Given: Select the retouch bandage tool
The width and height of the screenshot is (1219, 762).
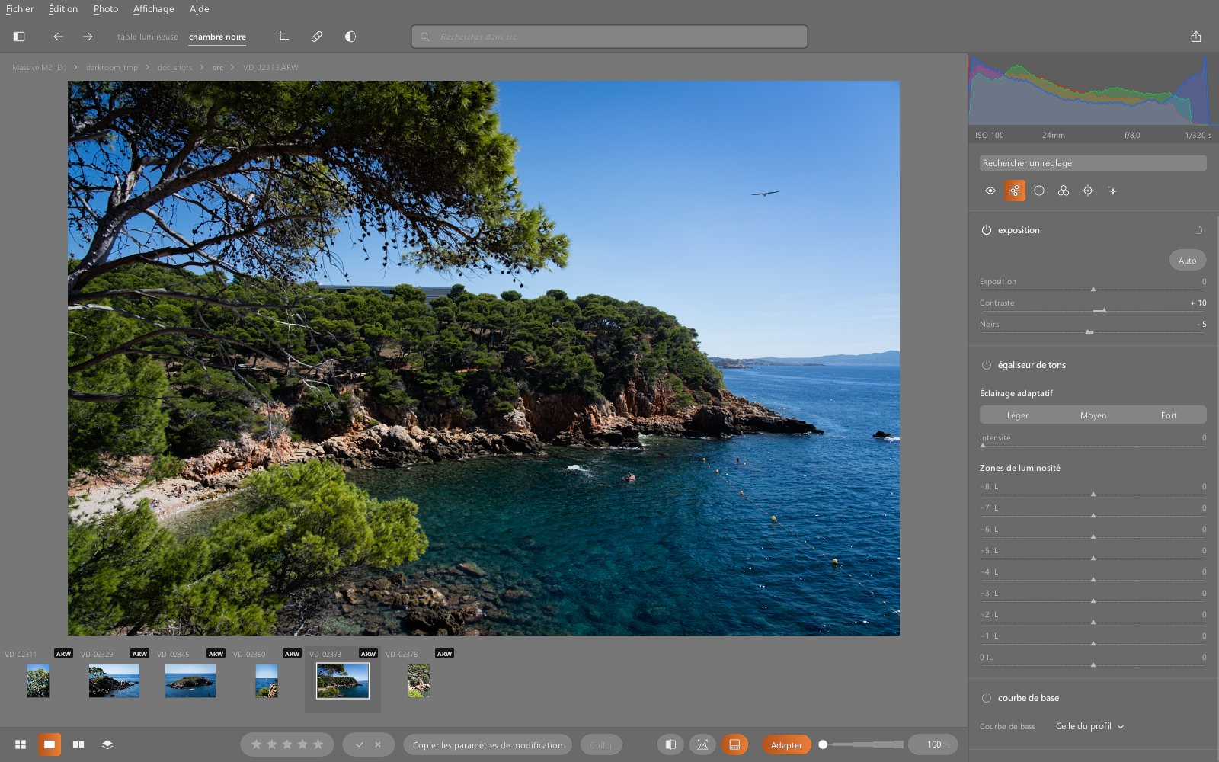Looking at the screenshot, I should click(317, 37).
